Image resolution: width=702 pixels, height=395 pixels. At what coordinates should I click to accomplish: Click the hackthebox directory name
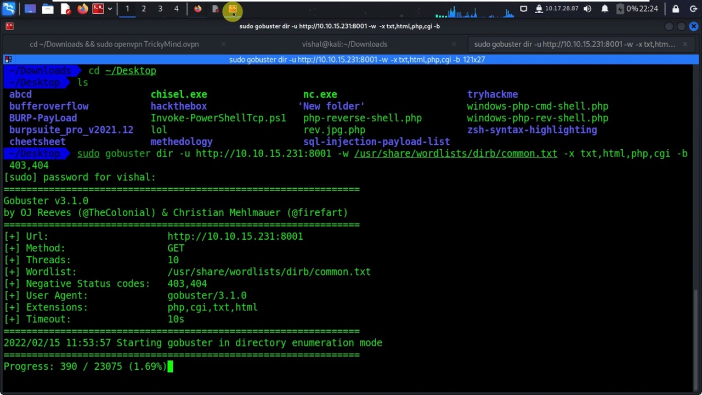point(179,106)
